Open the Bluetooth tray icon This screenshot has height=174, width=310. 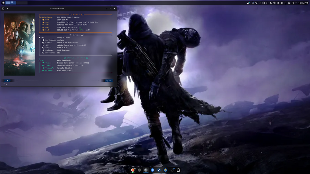[x=278, y=3]
